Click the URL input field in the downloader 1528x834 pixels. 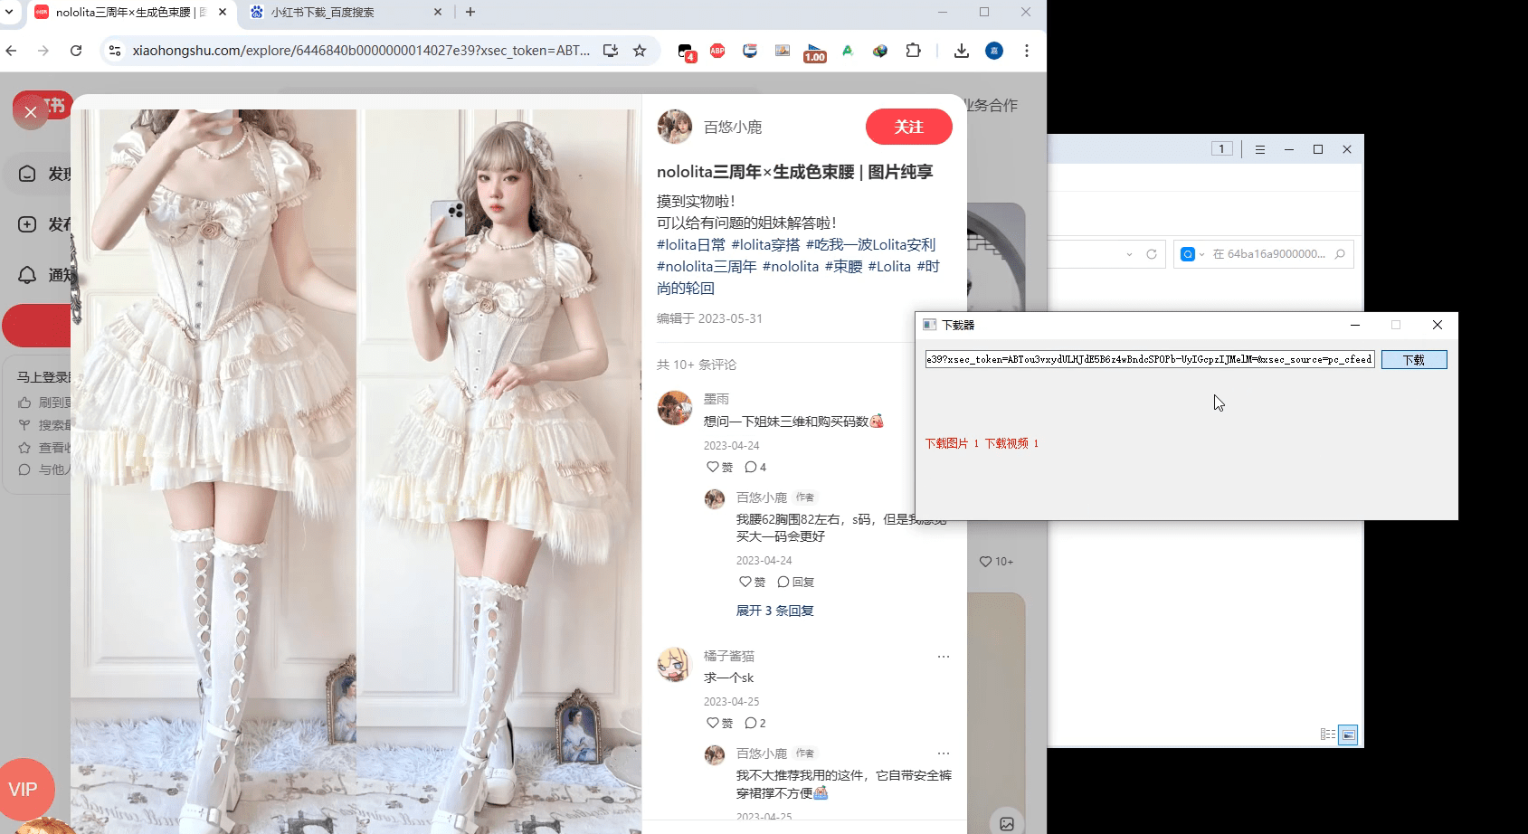(x=1149, y=359)
